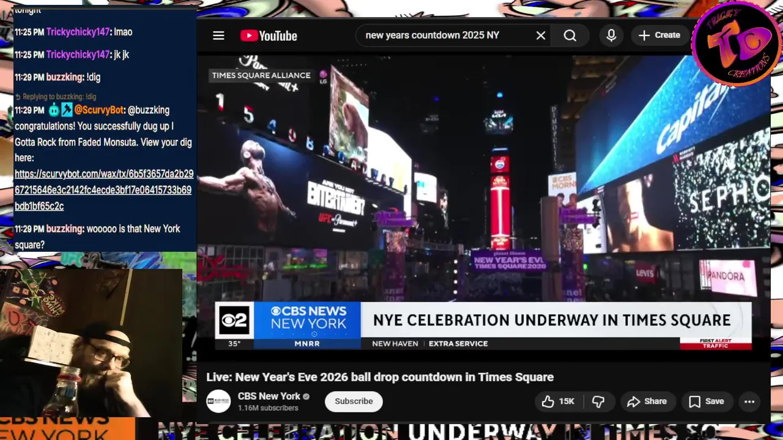Click the verified badge beside CBS New York
This screenshot has width=783, height=440.
pyautogui.click(x=306, y=396)
